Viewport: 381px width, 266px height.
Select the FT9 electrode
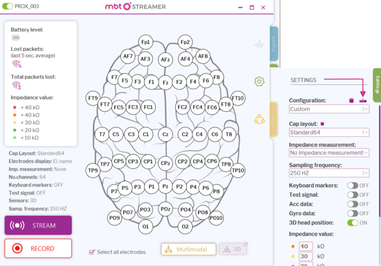coord(93,98)
